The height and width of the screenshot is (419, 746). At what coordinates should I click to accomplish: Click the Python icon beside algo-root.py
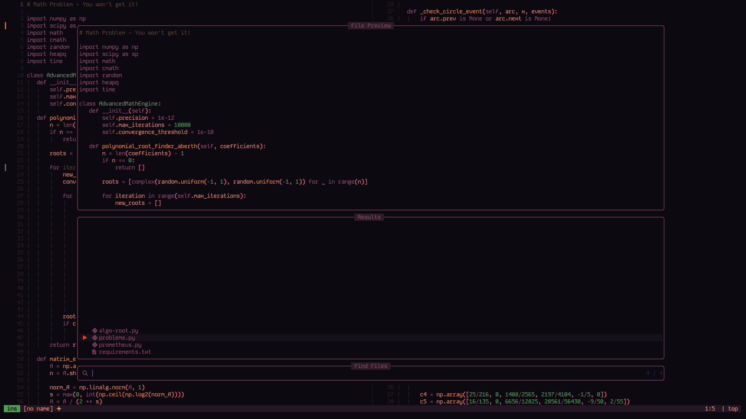[95, 330]
